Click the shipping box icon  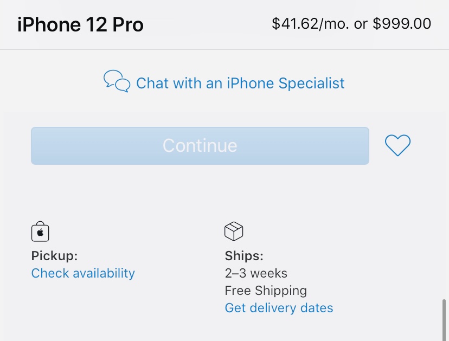point(234,231)
